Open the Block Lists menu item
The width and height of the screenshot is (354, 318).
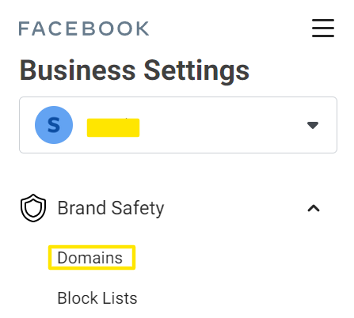coord(97,298)
